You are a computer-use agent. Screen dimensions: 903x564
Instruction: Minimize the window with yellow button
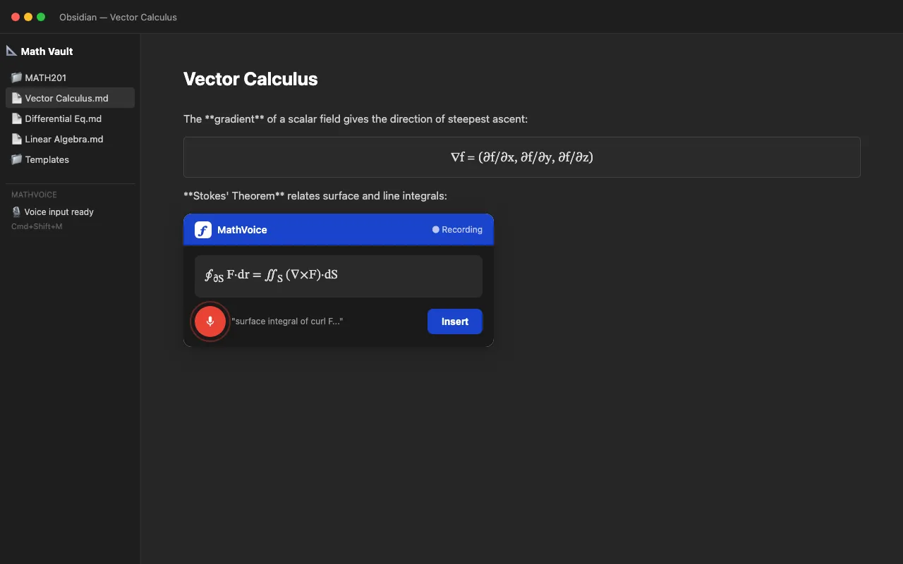pos(28,17)
